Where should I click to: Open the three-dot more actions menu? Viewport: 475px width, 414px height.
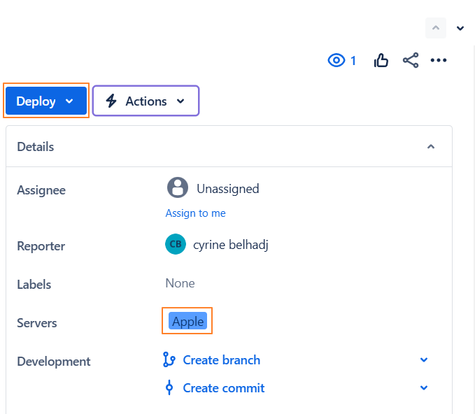tap(439, 61)
